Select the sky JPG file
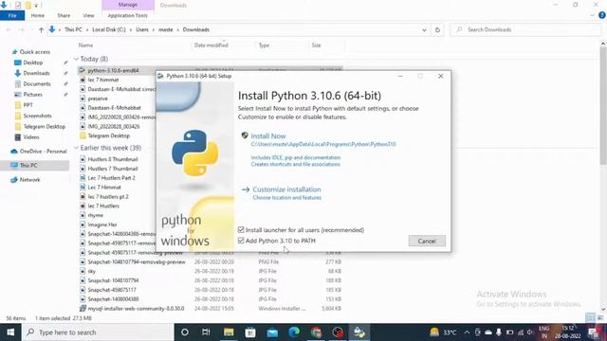Viewport: 607px width, 341px height. pyautogui.click(x=91, y=271)
